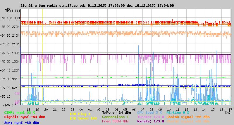This screenshot has width=234, height=125.
Task: Click the [h] unit label on time axis
Action: coord(228,112)
